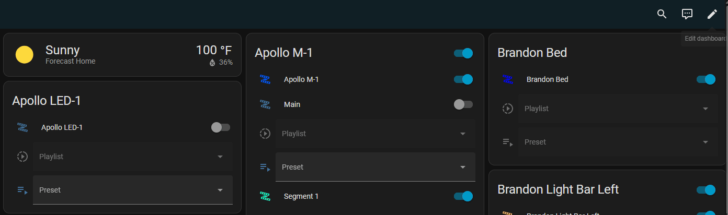Click the Apollo M-1 entity name
728x215 pixels.
301,79
